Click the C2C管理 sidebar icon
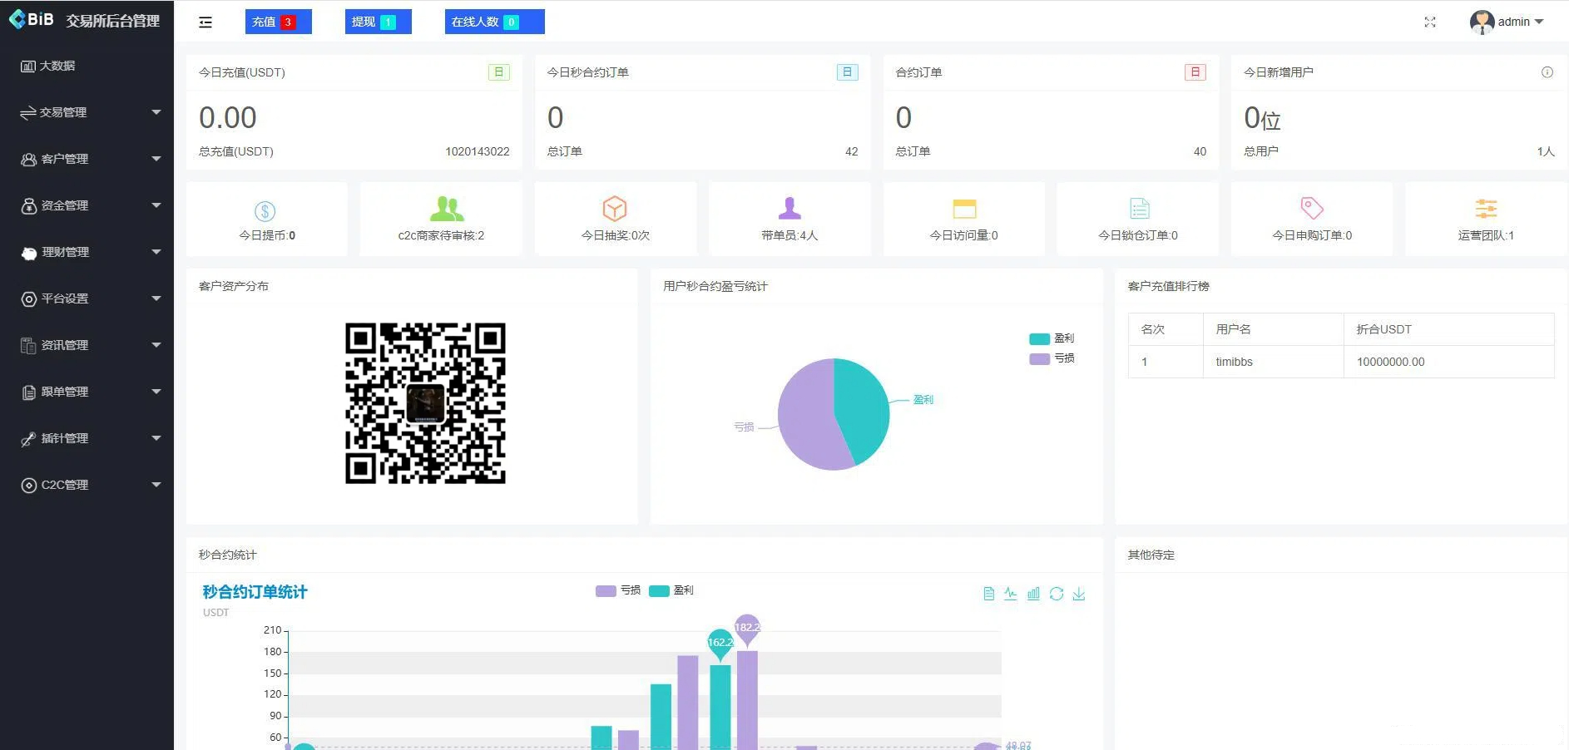1569x750 pixels. pos(28,485)
